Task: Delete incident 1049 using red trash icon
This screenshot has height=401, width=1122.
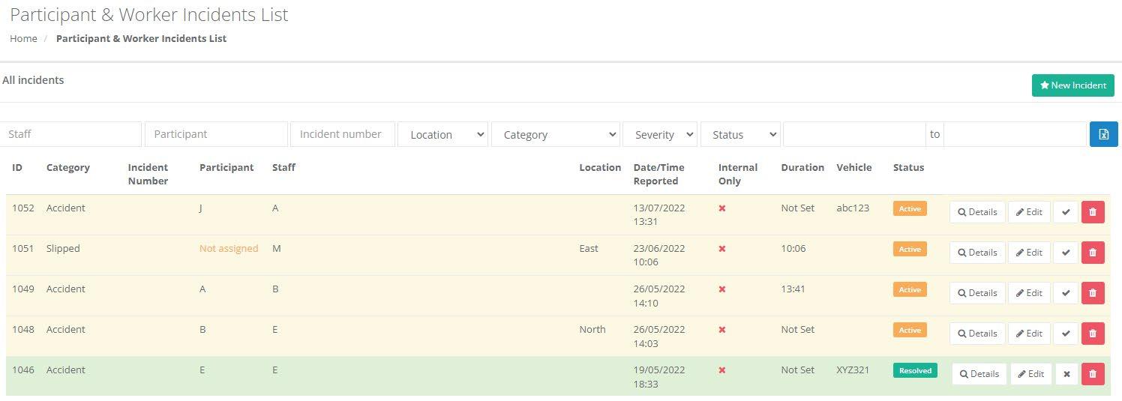Action: coord(1092,293)
